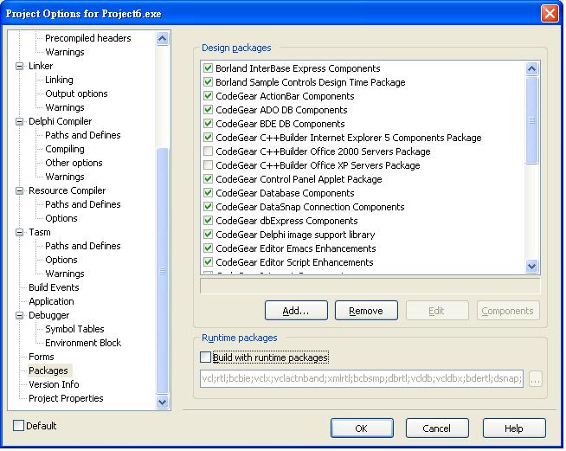This screenshot has width=566, height=451.
Task: Toggle CodeGear Control Panel Applet Package checkbox
Action: (208, 179)
